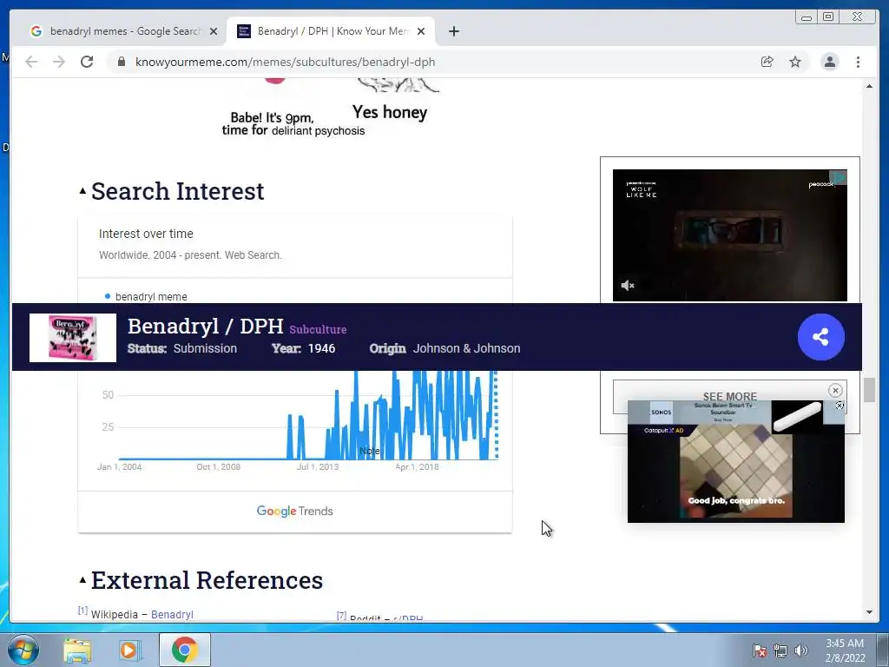Click the blue share button on banner
Screen dimensions: 889x667
[821, 337]
